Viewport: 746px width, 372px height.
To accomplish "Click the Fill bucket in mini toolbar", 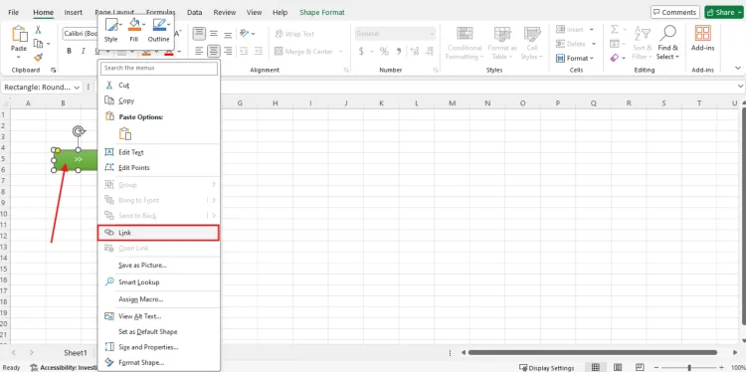I will pos(134,30).
